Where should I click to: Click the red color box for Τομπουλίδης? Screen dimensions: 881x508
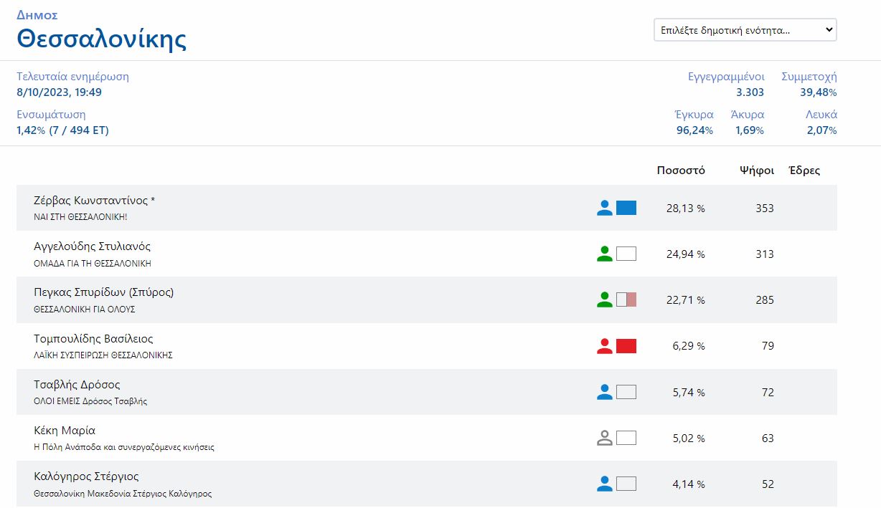626,346
